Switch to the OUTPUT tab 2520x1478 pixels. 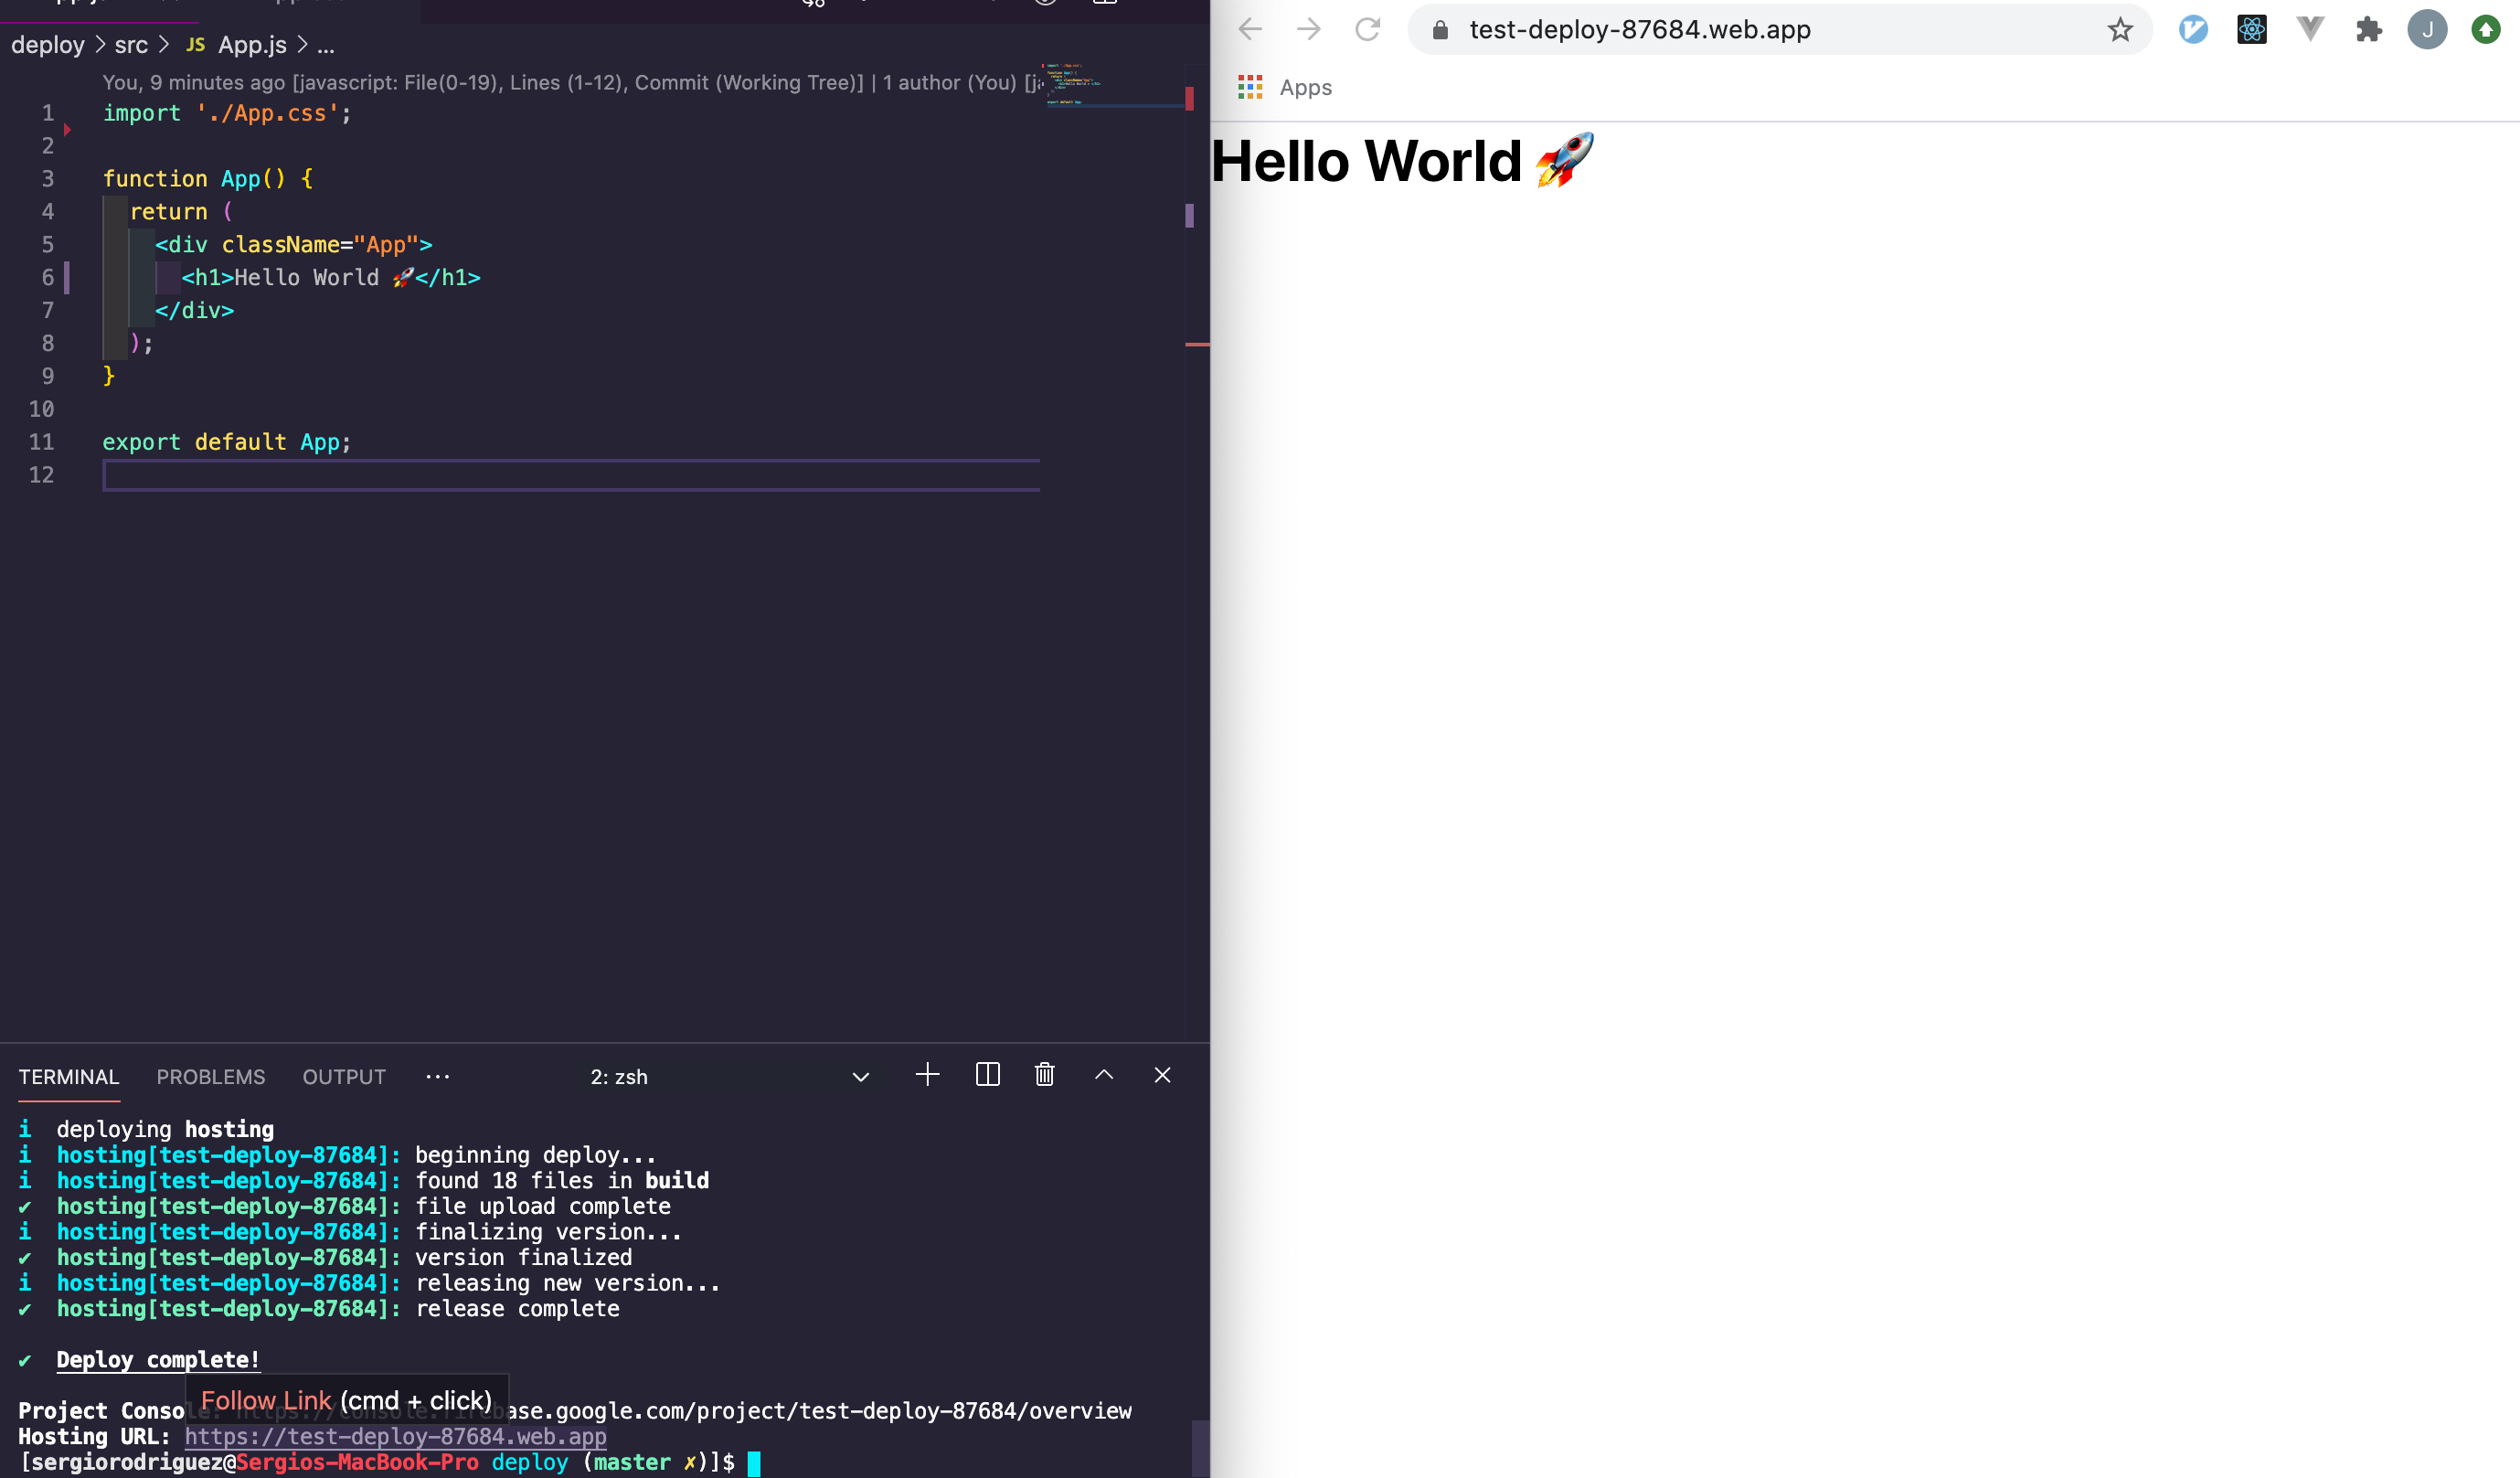344,1077
